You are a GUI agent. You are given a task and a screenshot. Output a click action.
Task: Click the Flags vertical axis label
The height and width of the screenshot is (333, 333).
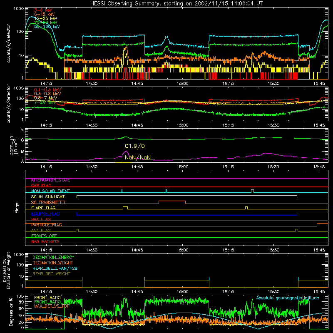tap(17, 208)
